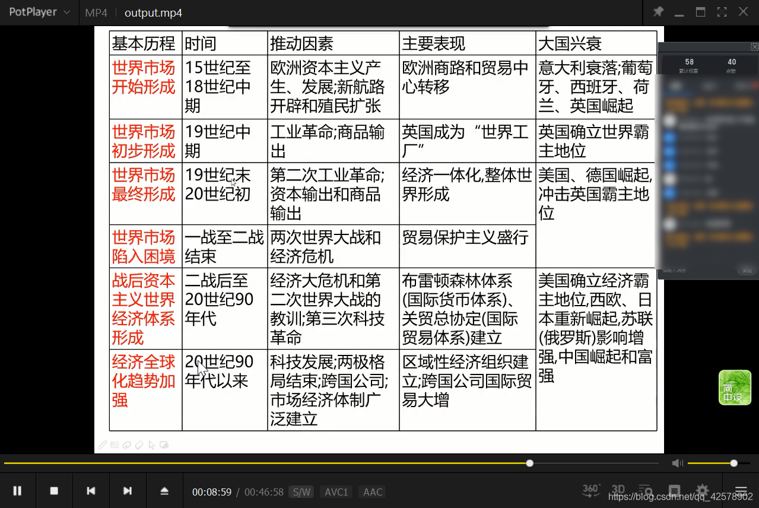Close the PotPlayer window

pos(743,12)
